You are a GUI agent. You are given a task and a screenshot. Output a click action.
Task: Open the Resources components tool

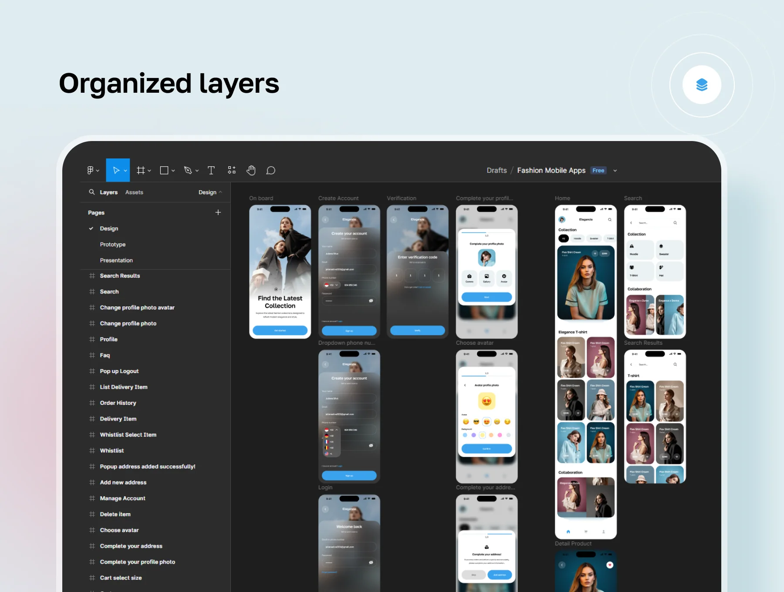(232, 170)
